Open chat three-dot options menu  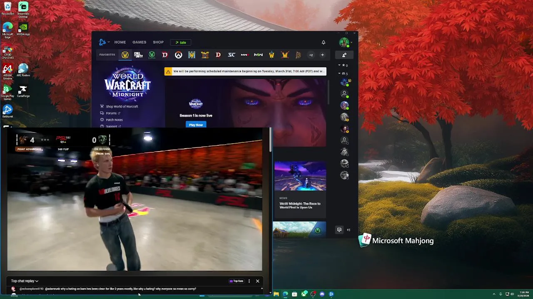click(x=249, y=281)
